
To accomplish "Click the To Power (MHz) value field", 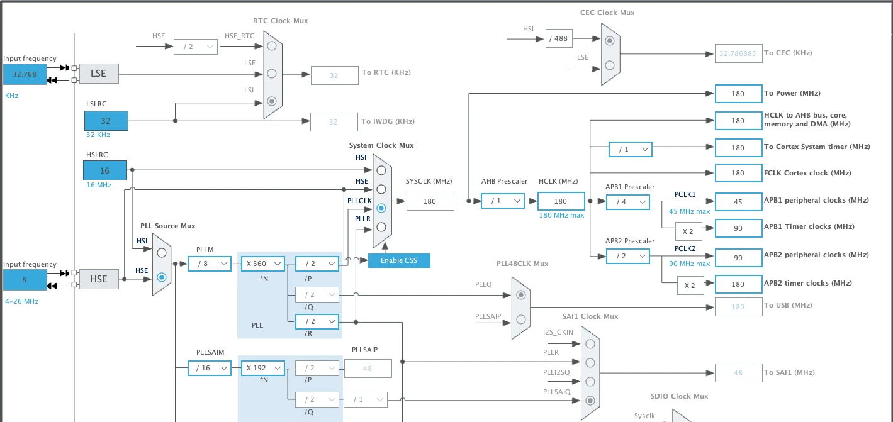I will pyautogui.click(x=738, y=94).
